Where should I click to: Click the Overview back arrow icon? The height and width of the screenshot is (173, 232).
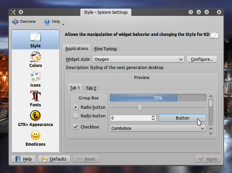[x=15, y=22]
